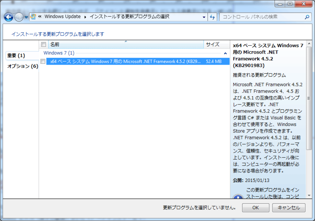Click the greyed forward navigation arrow

19,17
